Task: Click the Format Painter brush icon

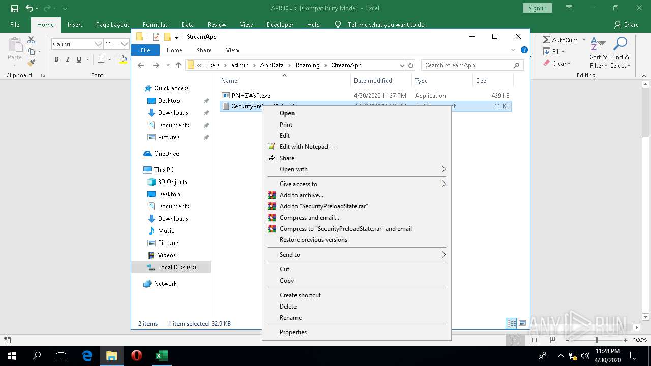Action: 31,63
